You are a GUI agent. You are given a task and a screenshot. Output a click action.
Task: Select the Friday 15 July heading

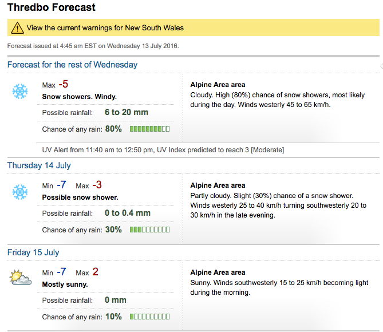click(33, 252)
